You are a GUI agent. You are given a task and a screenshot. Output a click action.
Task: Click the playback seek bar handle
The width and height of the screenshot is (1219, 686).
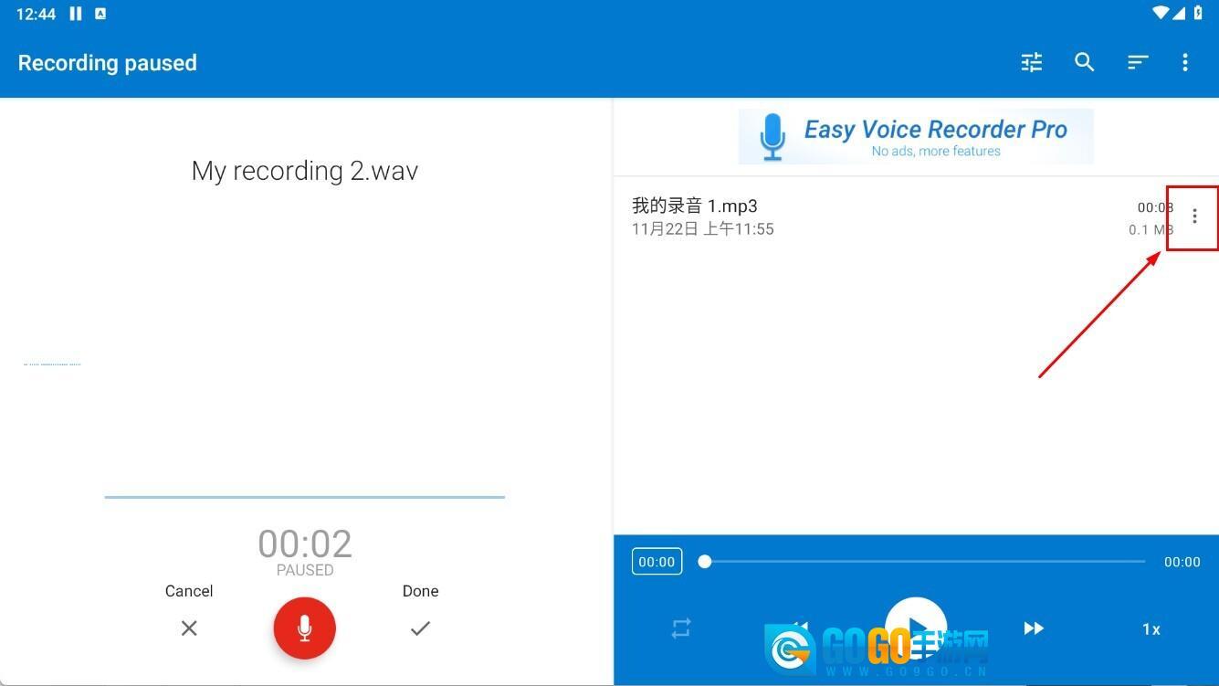click(705, 562)
